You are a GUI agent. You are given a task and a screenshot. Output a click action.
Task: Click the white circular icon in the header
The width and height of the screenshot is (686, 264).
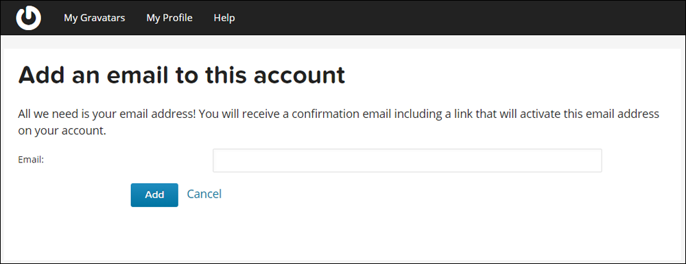28,18
